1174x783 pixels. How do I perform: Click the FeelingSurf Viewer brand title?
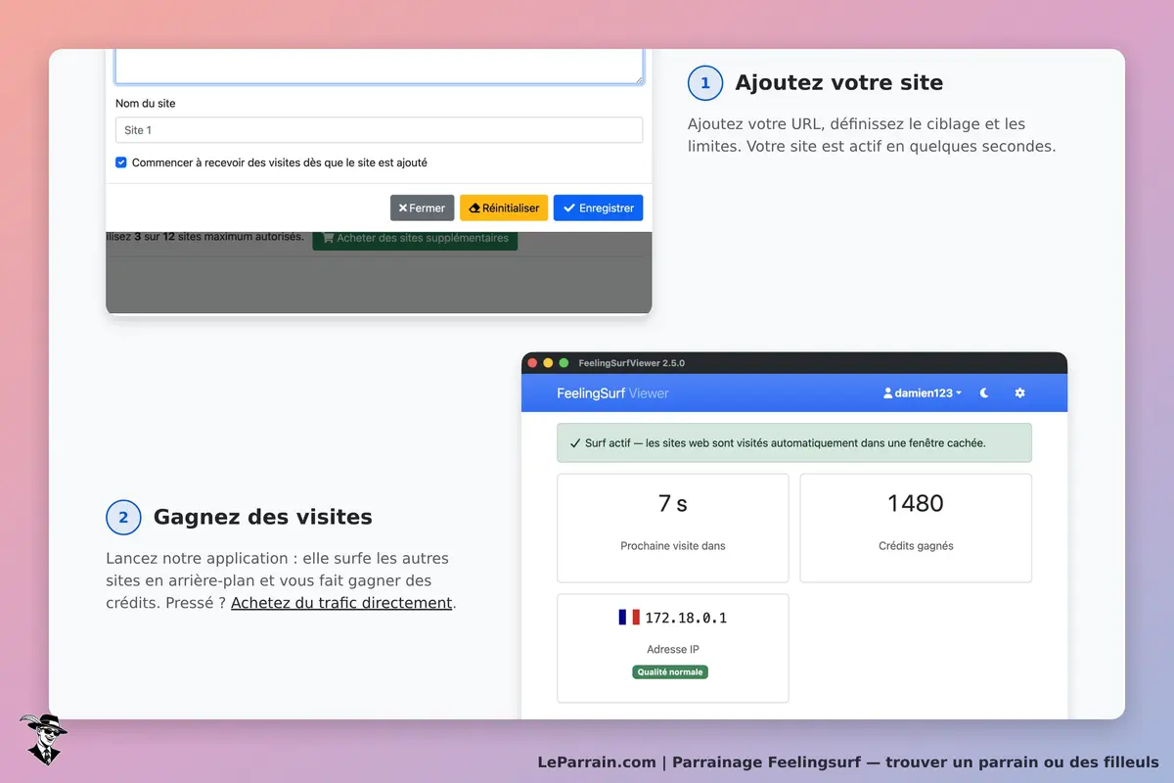click(x=612, y=393)
